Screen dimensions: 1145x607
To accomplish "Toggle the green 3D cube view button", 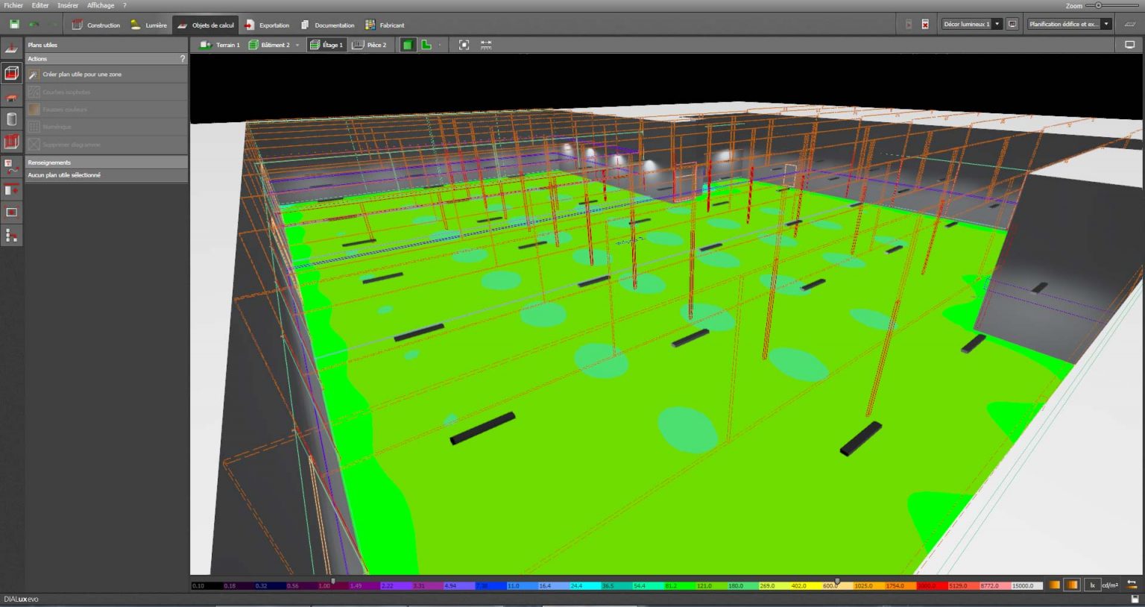I will click(407, 45).
